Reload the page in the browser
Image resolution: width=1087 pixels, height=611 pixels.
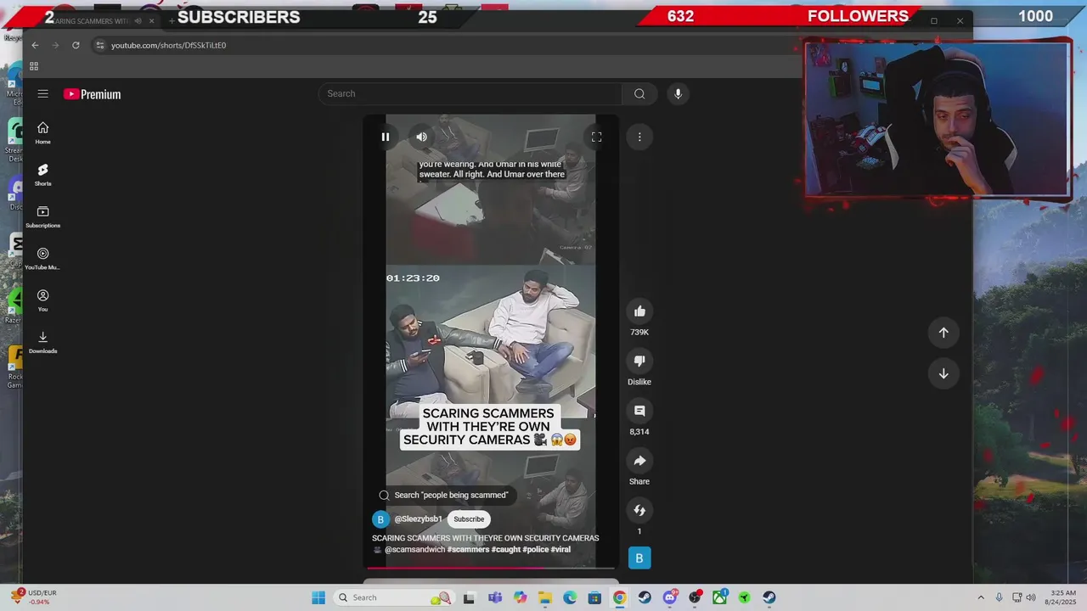coord(76,45)
